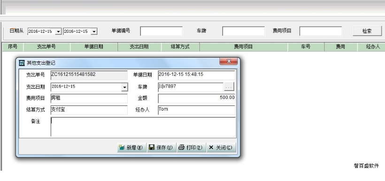Click the 序号 column header
The height and width of the screenshot is (181, 385).
pyautogui.click(x=13, y=47)
